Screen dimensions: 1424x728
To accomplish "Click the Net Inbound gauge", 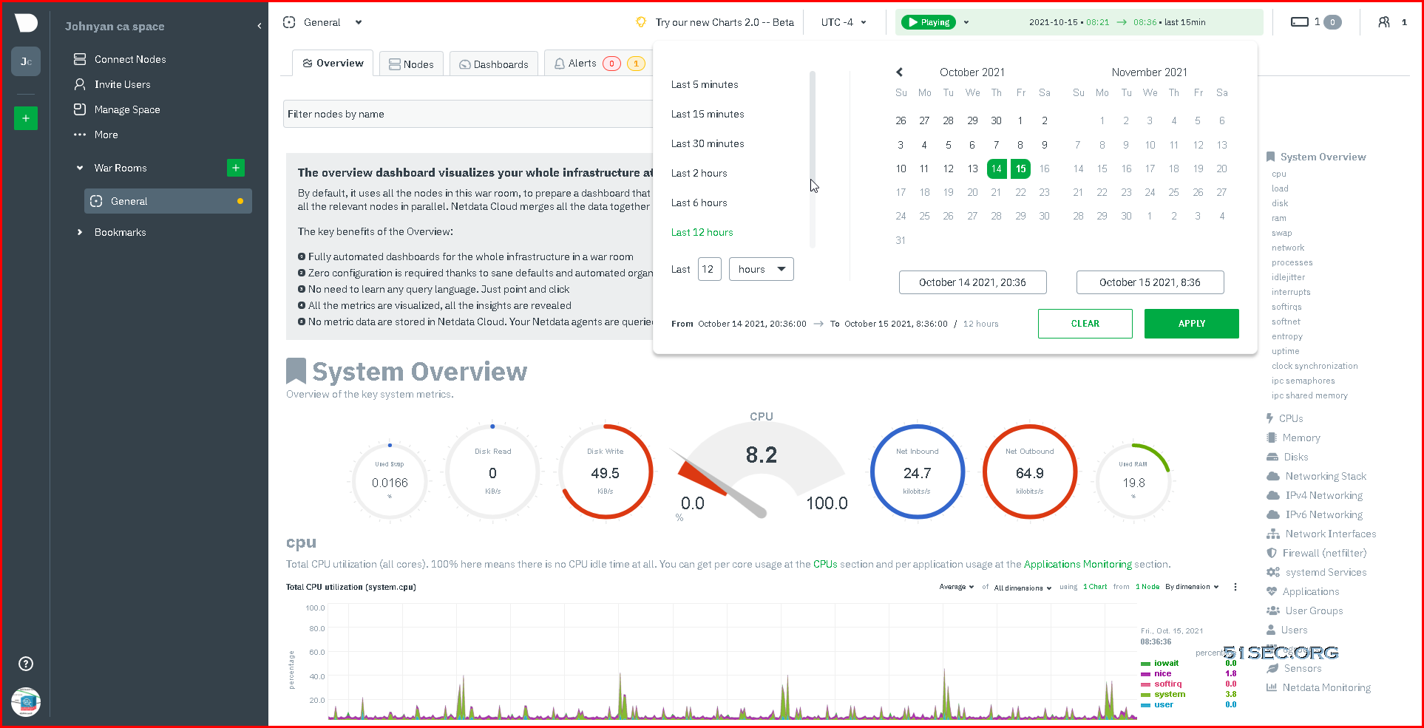I will click(x=918, y=472).
